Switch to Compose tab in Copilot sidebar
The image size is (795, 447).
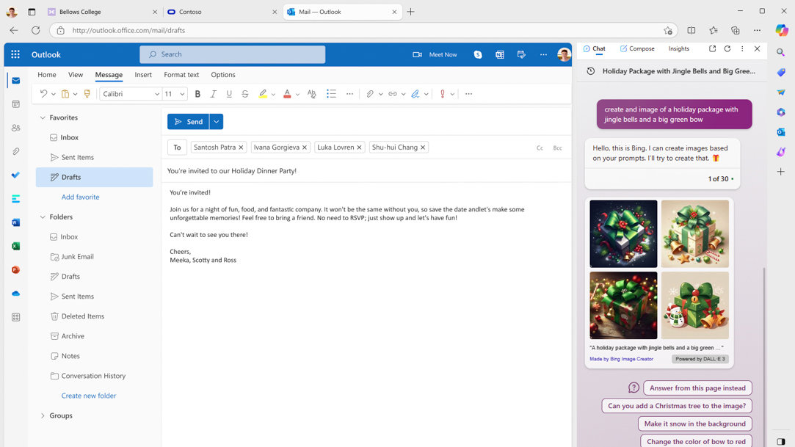tap(637, 48)
